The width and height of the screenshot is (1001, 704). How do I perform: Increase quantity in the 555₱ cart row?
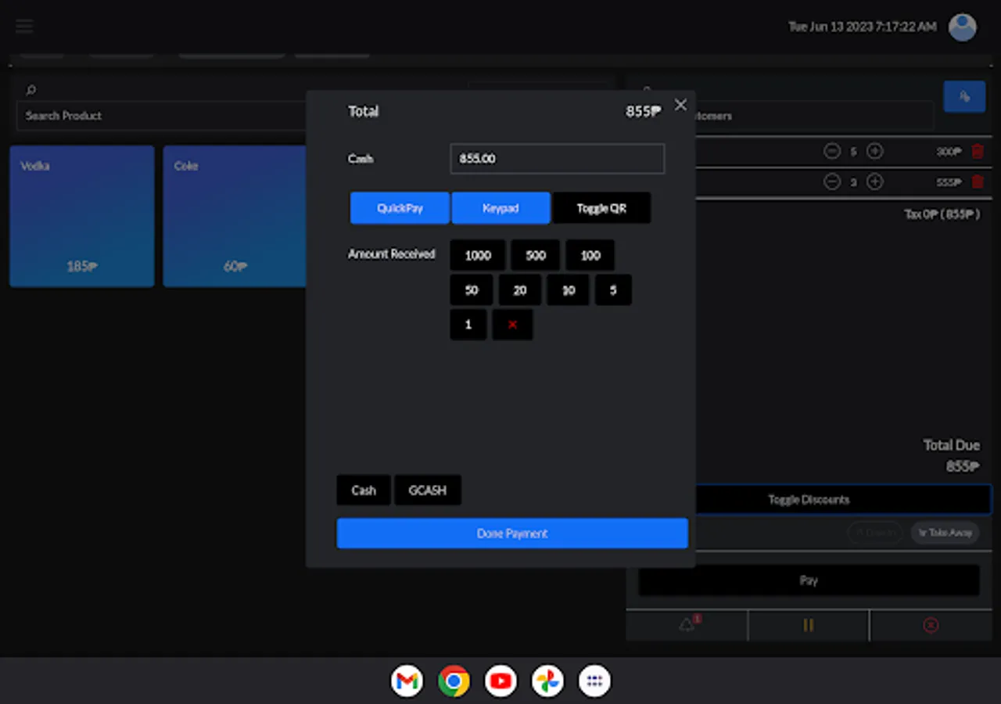tap(875, 182)
